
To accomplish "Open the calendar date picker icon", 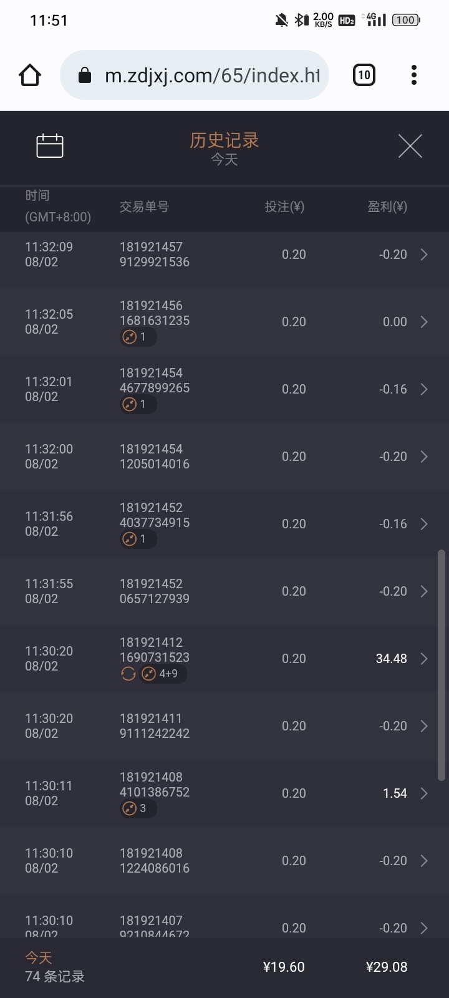I will [50, 146].
